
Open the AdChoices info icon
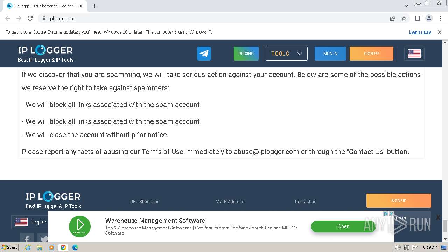click(386, 213)
